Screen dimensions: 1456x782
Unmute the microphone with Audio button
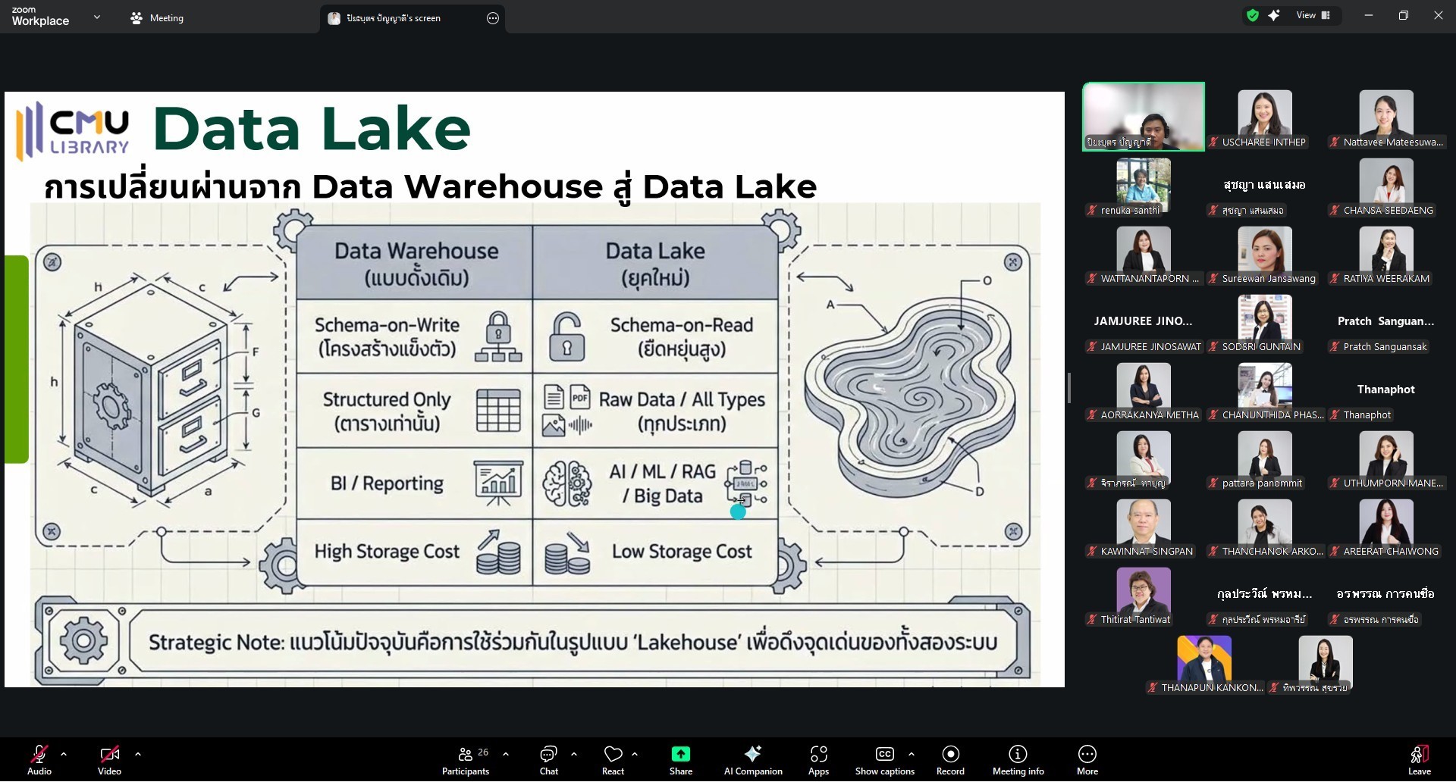[x=39, y=760]
